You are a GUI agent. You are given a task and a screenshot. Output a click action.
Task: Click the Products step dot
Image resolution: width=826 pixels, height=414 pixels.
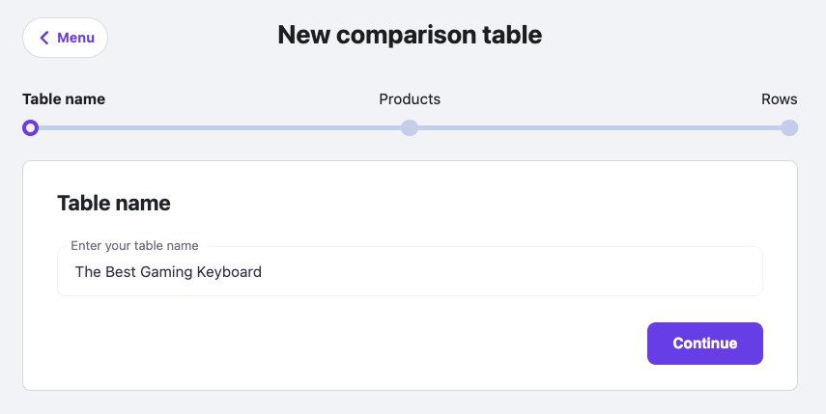pyautogui.click(x=410, y=127)
